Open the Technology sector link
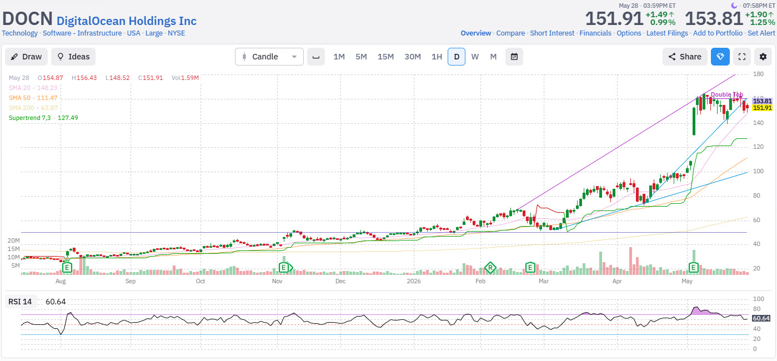The image size is (777, 361). [x=20, y=33]
